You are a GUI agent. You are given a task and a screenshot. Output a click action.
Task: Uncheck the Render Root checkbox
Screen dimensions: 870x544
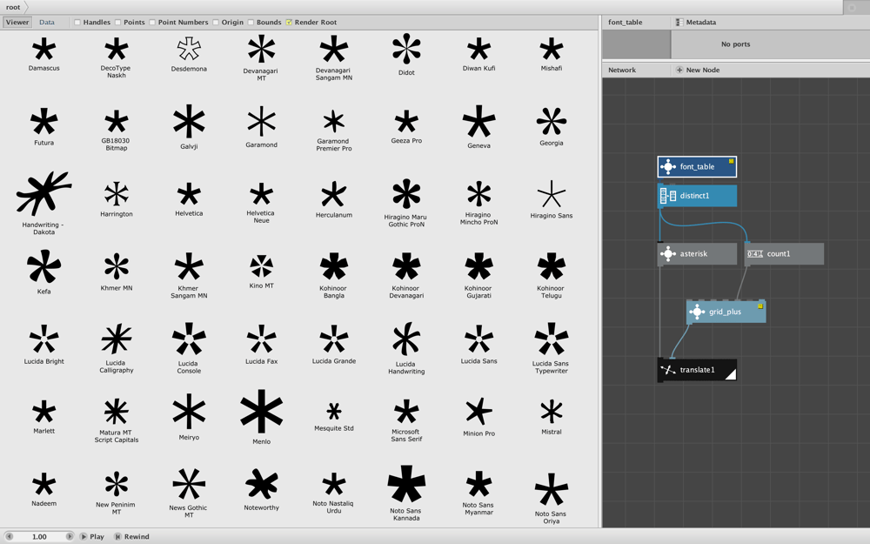pyautogui.click(x=289, y=23)
